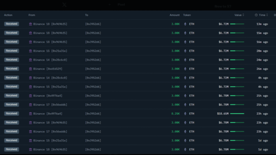Image resolution: width=276 pixels, height=155 pixels.
Task: Click the From column header
Action: (32, 15)
